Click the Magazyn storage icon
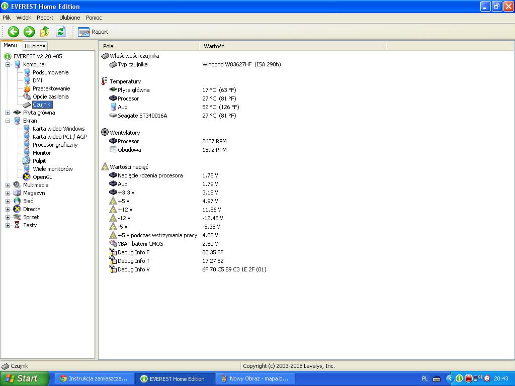 (x=17, y=193)
